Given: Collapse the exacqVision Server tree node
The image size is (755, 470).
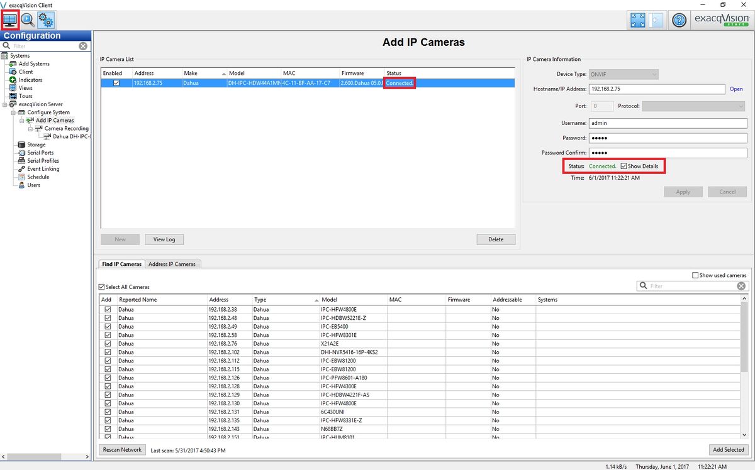Looking at the screenshot, I should click(5, 104).
